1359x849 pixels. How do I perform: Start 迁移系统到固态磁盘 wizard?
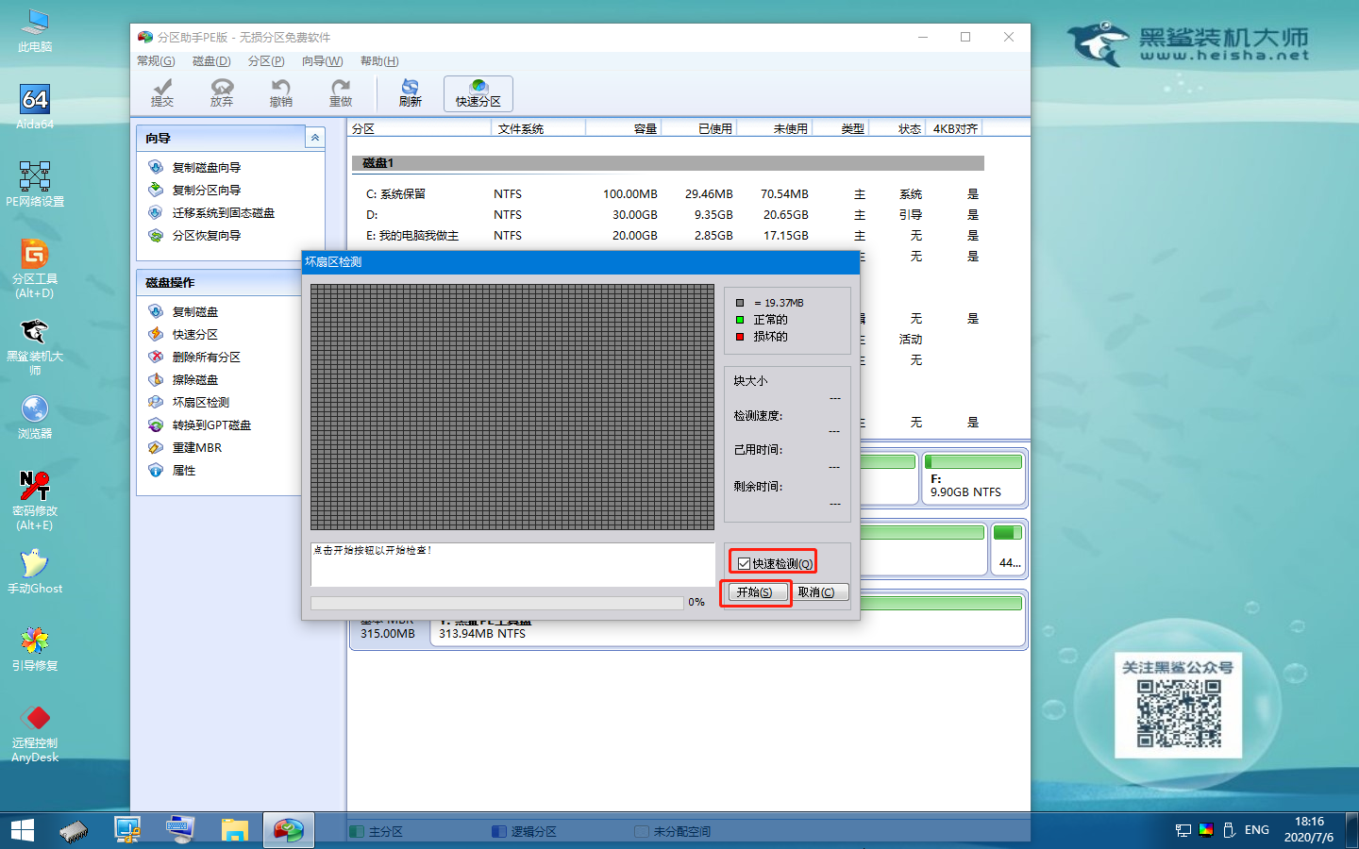[x=223, y=212]
